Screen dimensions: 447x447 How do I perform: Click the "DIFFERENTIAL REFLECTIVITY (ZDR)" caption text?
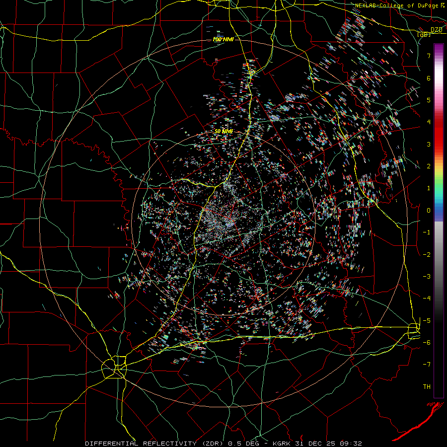pyautogui.click(x=155, y=444)
